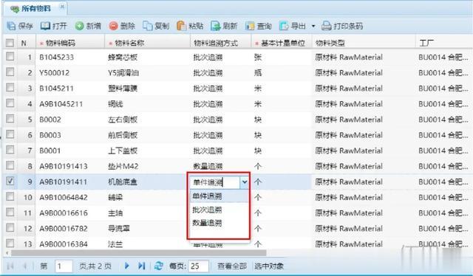Sort by 物料名称 column header

coord(147,43)
